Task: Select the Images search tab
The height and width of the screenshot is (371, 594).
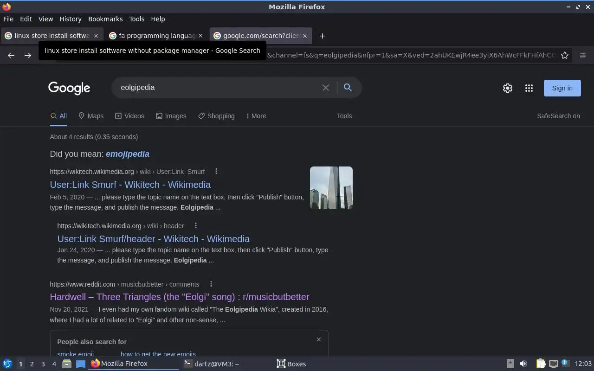Action: click(x=171, y=116)
